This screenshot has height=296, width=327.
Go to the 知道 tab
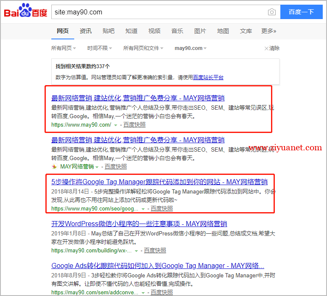point(131,31)
